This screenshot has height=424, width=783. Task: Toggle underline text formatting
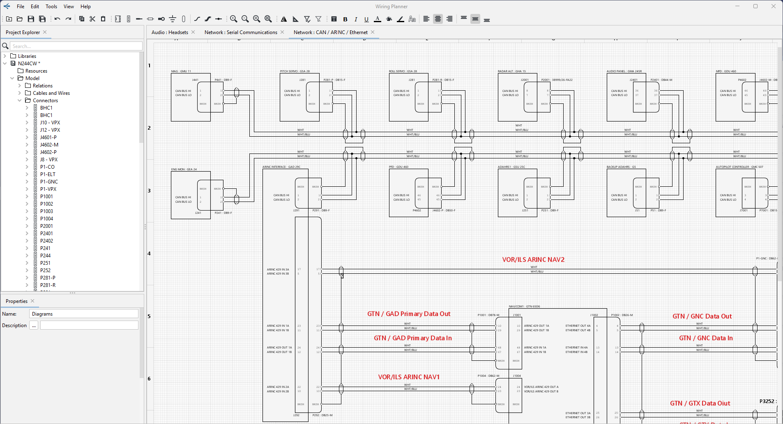coord(366,19)
